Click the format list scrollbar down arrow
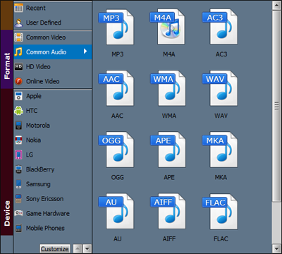Viewport: 282px width, 254px height. pos(276,248)
